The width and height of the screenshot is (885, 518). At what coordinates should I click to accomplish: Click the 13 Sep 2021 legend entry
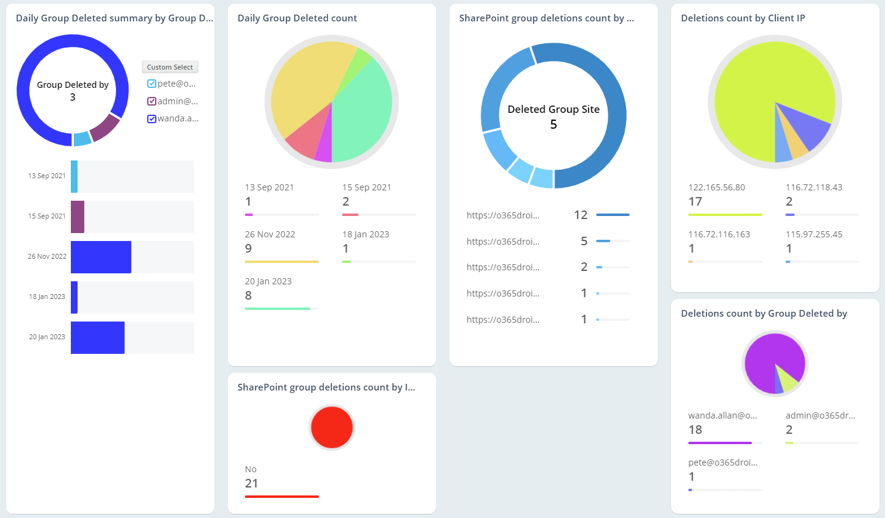[x=269, y=187]
